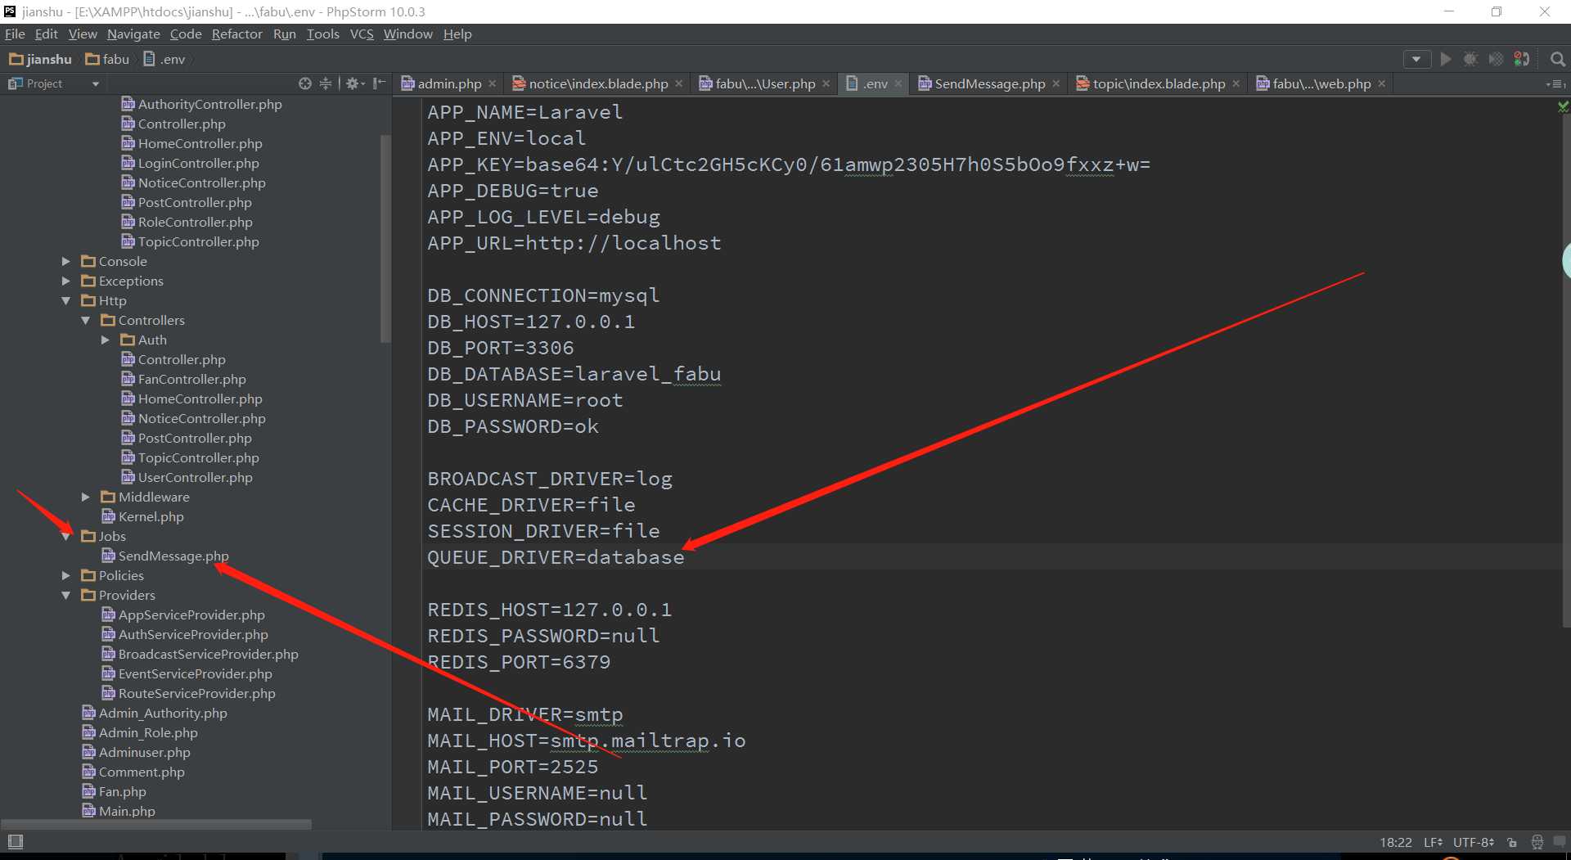This screenshot has height=860, width=1571.
Task: Collapse the Http folder
Action: tap(66, 300)
